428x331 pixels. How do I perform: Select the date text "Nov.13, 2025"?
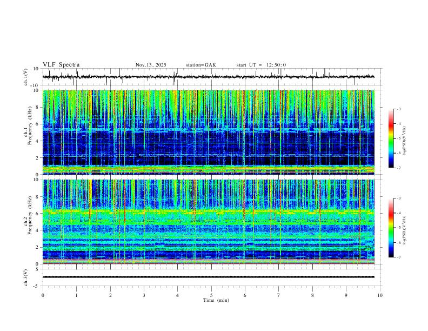pos(151,65)
